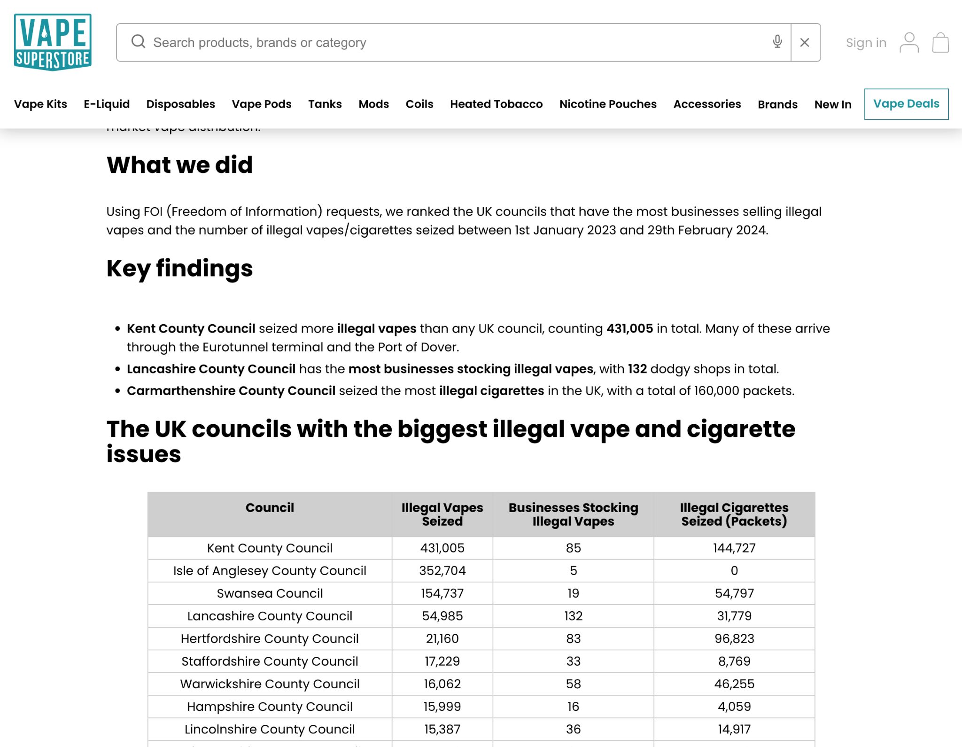Image resolution: width=962 pixels, height=747 pixels.
Task: Click the Sign in button
Action: 866,42
